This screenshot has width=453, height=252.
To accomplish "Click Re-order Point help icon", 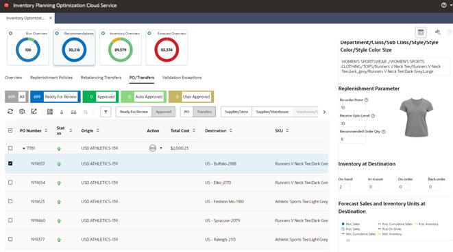I will click(367, 100).
